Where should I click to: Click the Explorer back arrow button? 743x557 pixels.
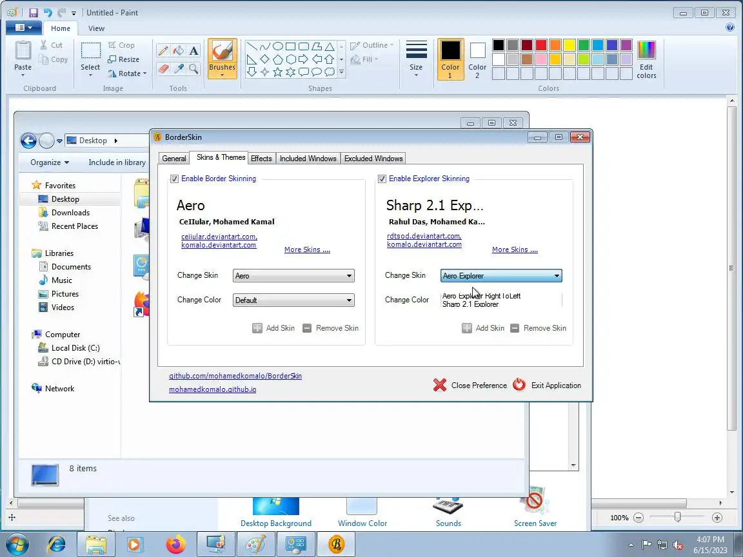tap(28, 141)
